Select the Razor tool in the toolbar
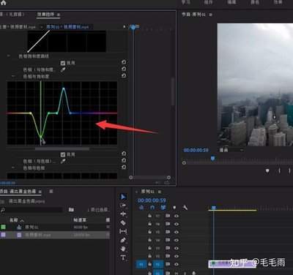The height and width of the screenshot is (275, 293). click(123, 222)
